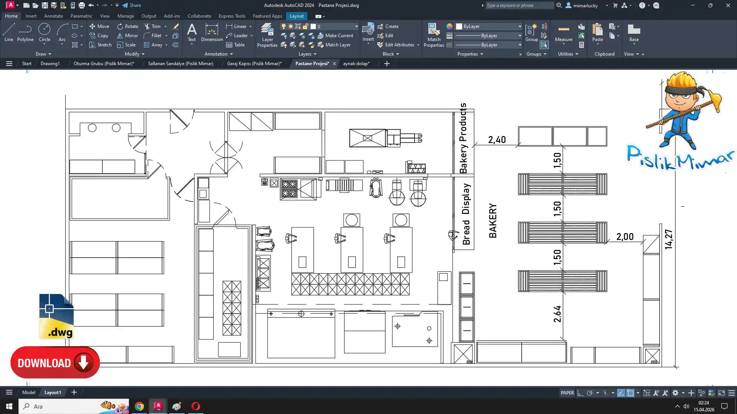Toggle PAPER space mode in status bar
The image size is (737, 414).
567,393
